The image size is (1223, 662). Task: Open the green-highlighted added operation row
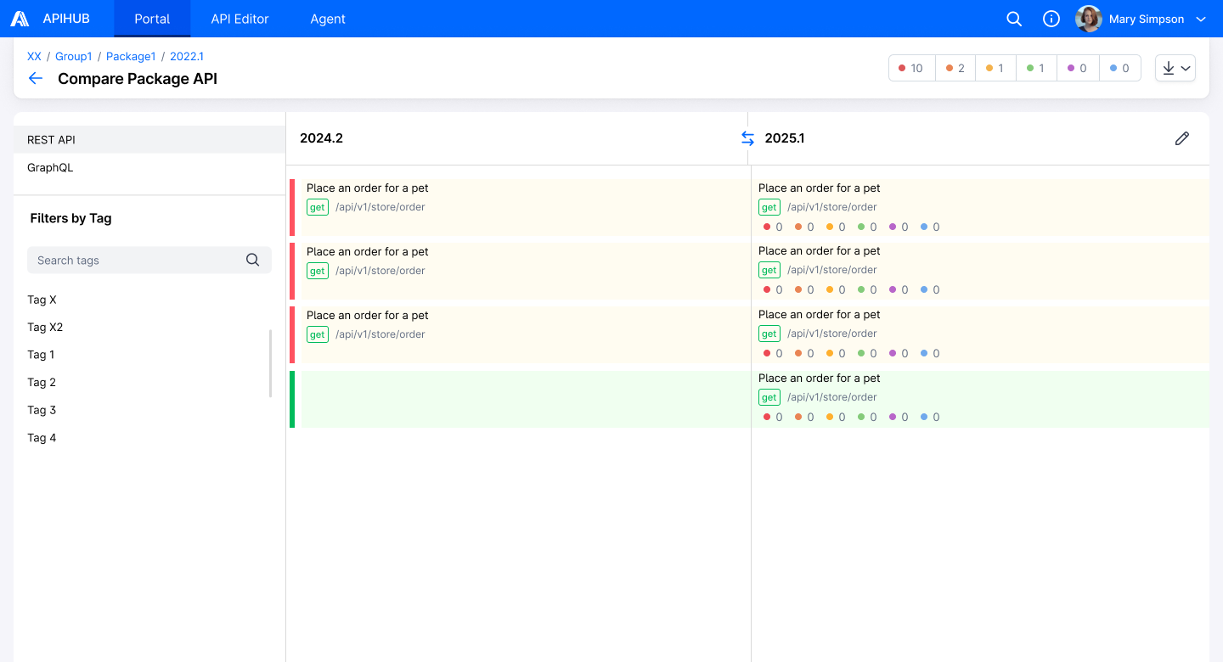749,399
